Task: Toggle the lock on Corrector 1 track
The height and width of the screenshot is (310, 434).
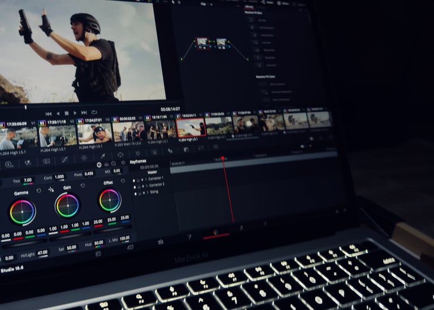Action: (x=138, y=180)
